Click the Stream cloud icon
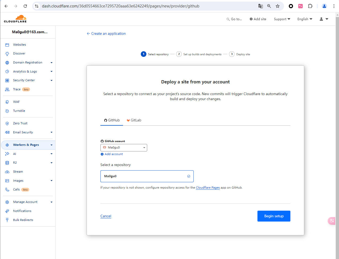This screenshot has height=259, width=339. coord(7,172)
